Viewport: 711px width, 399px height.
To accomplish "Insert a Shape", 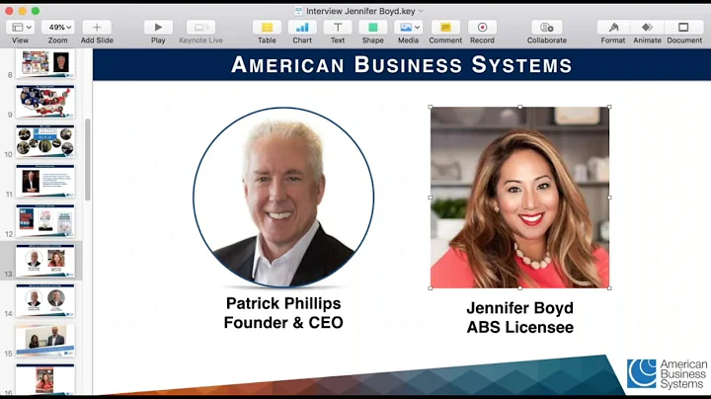I will (372, 28).
